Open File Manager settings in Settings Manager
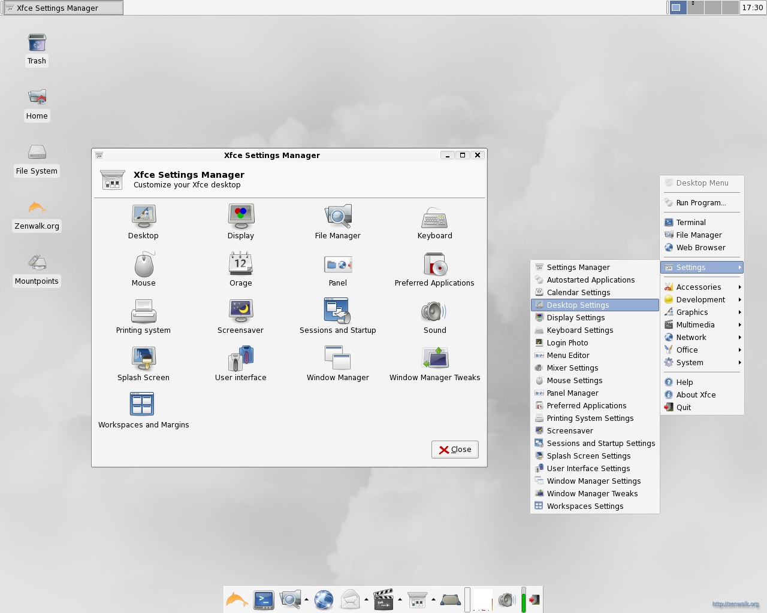This screenshot has width=767, height=613. [x=338, y=222]
